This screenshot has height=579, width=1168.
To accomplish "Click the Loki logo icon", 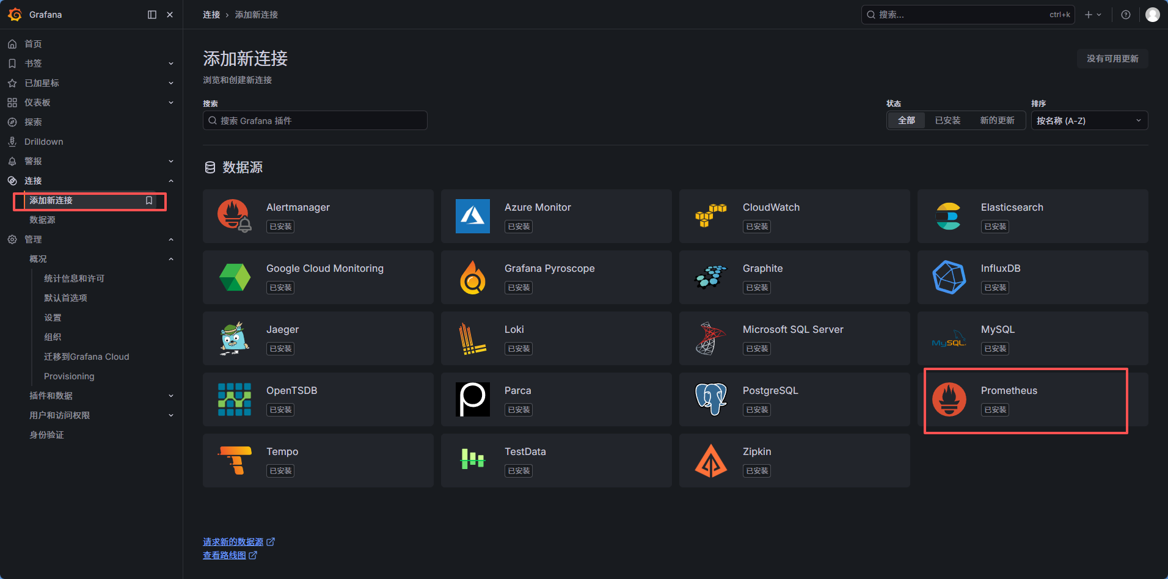I will [473, 338].
